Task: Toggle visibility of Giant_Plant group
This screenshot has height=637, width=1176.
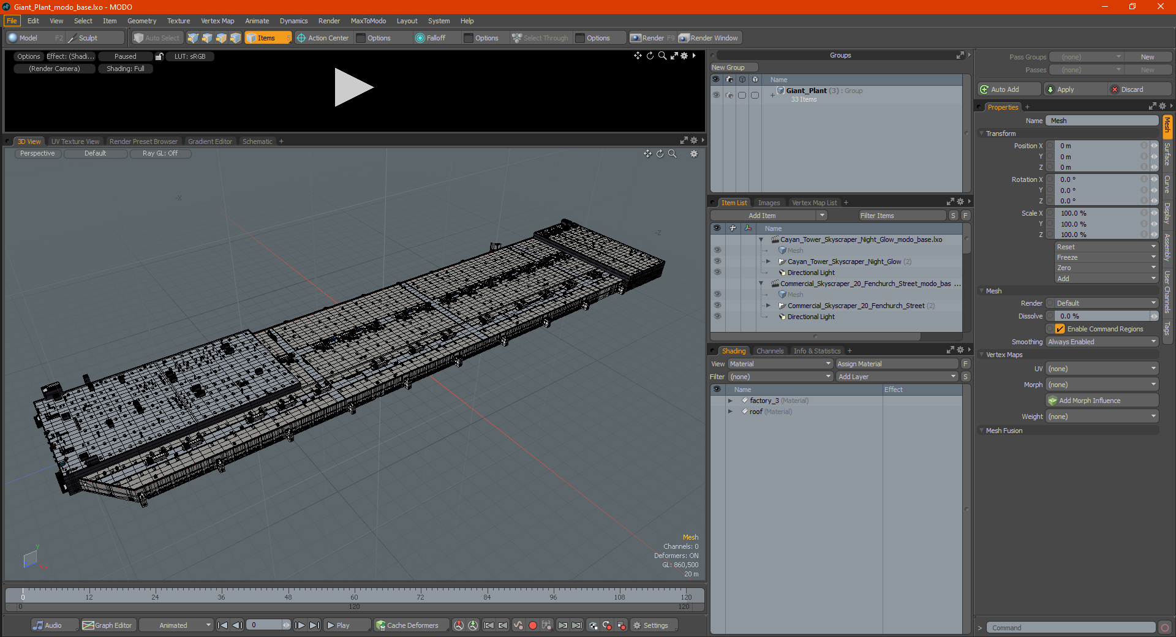Action: click(x=716, y=95)
